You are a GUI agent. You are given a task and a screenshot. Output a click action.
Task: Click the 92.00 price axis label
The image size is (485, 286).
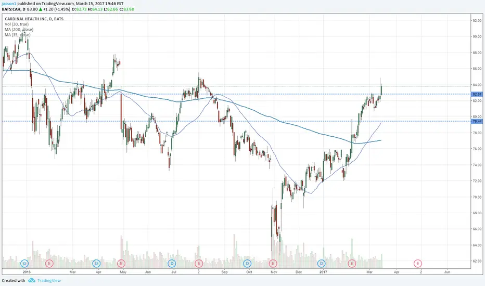tap(477, 21)
